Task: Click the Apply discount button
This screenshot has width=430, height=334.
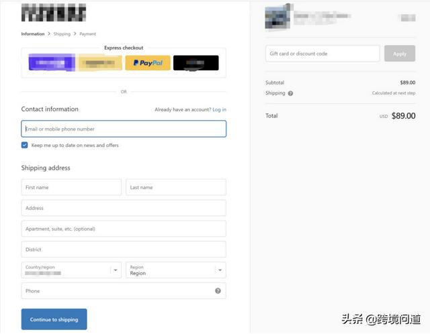Action: (400, 54)
